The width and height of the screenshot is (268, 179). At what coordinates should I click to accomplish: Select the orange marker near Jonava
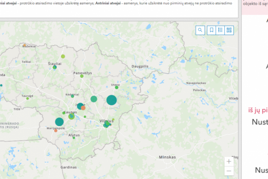(83, 108)
